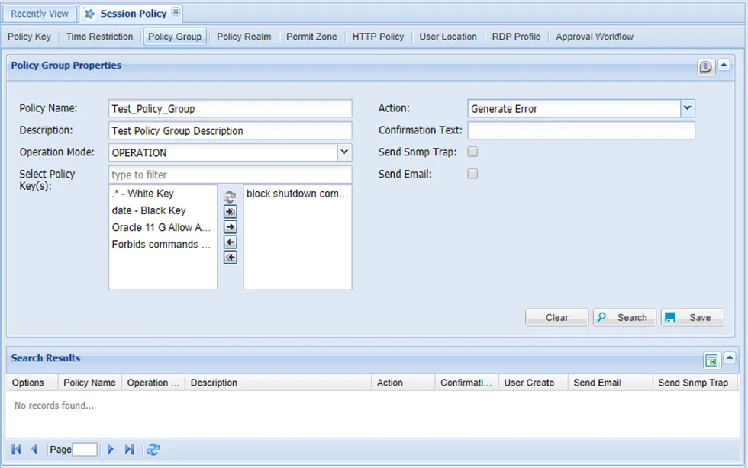Go to the HTTP Policy tab
Viewport: 748px width, 468px height.
(x=378, y=37)
